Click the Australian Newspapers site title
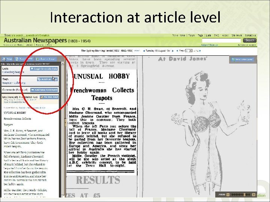 click(x=35, y=40)
